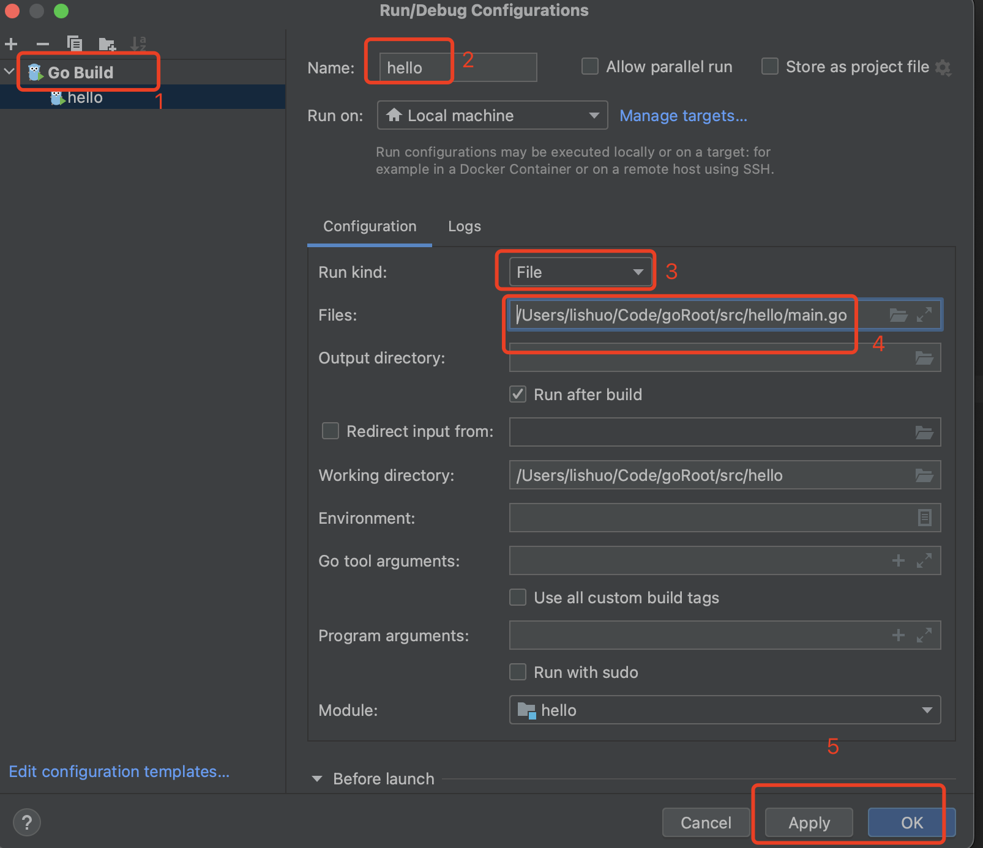
Task: Expand the Files field editor
Action: point(924,315)
